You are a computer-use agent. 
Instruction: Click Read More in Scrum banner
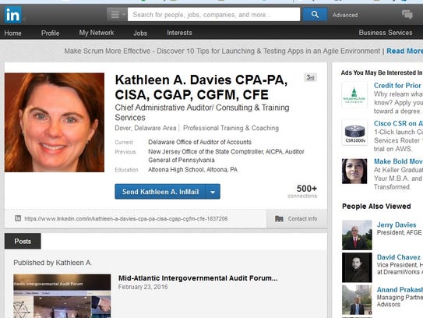404,51
